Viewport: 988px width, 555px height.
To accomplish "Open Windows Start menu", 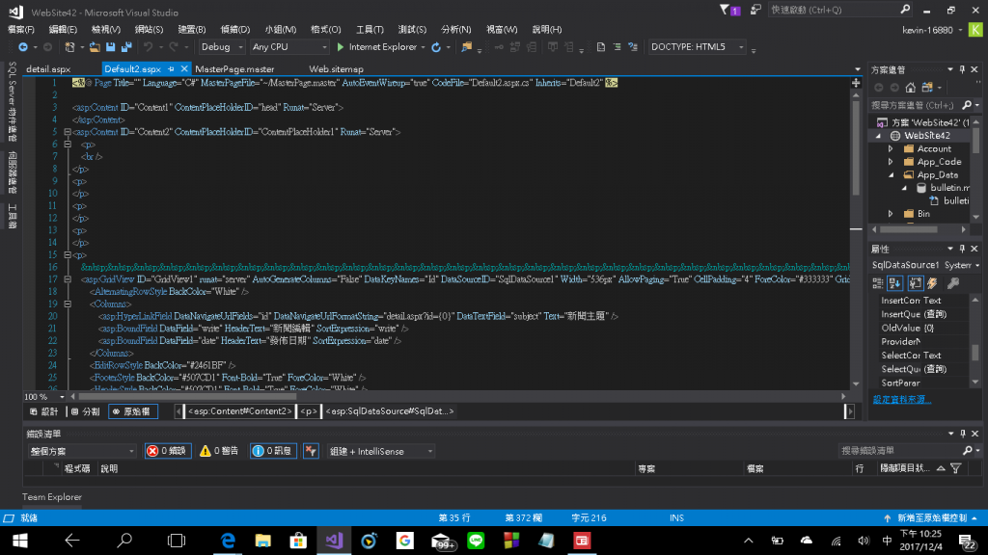I will coord(20,541).
